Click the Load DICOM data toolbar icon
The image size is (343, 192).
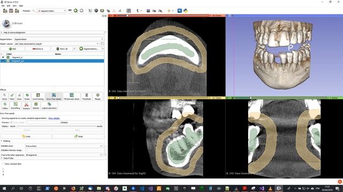(11, 11)
